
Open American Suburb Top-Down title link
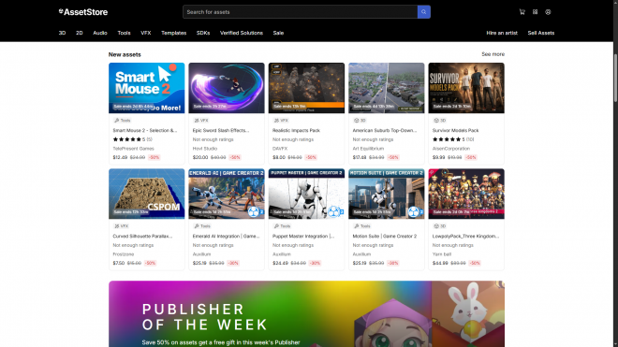pos(384,130)
